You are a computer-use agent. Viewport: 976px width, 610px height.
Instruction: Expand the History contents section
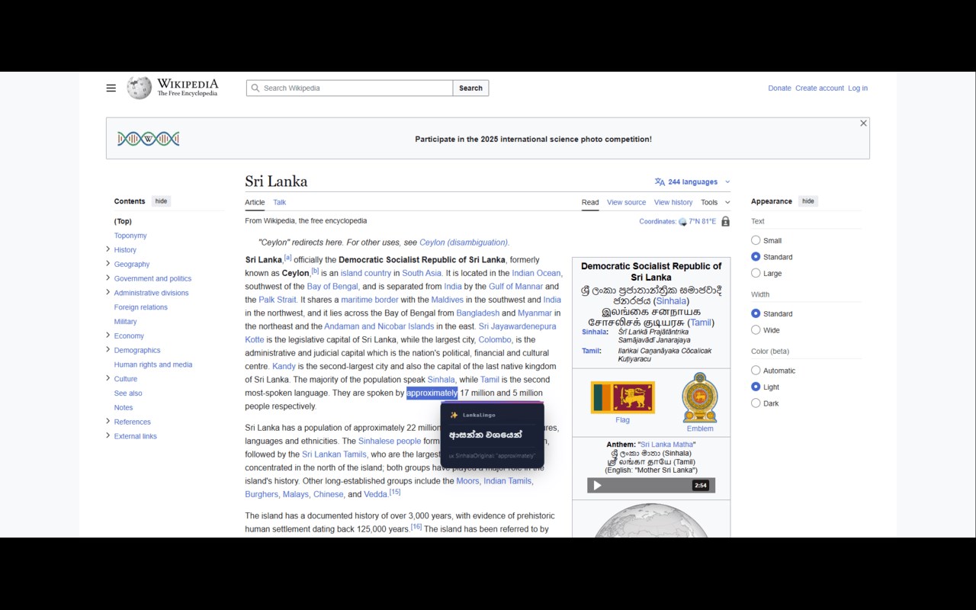click(x=108, y=249)
